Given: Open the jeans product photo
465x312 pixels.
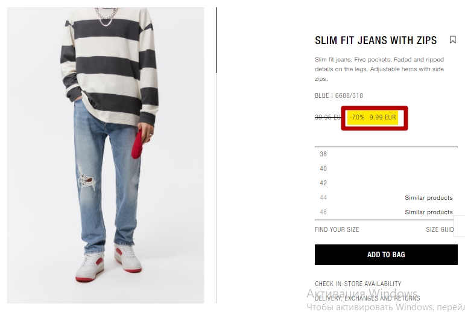Looking at the screenshot, I should [106, 155].
